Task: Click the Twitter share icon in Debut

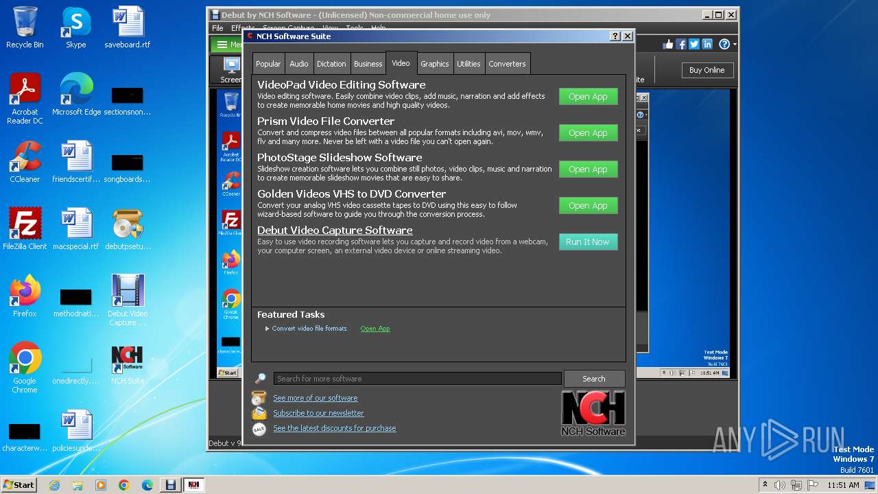Action: (694, 44)
